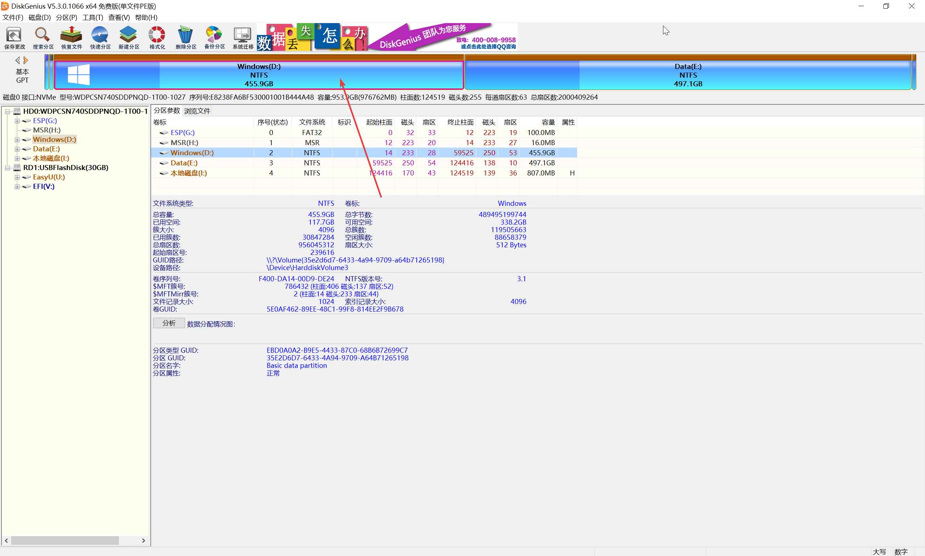Click the left tree panel's horizontal scrollbar

point(64,540)
